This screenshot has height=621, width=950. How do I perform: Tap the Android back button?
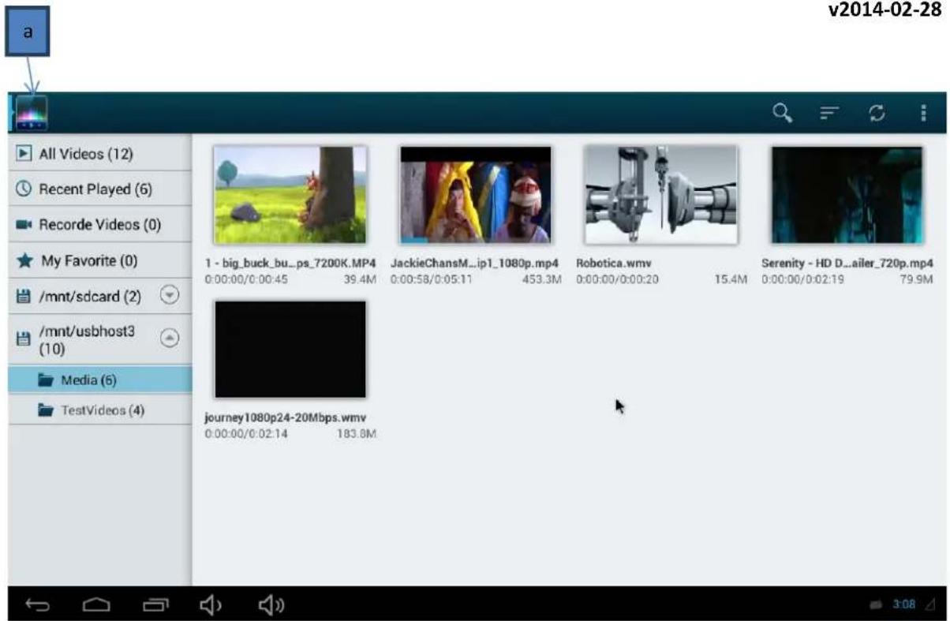point(38,604)
